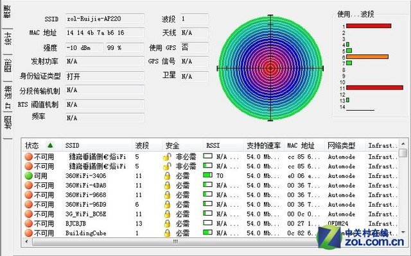Click the green channel 13 usage bar
Viewport: 411px width, 256px height.
[x=347, y=100]
